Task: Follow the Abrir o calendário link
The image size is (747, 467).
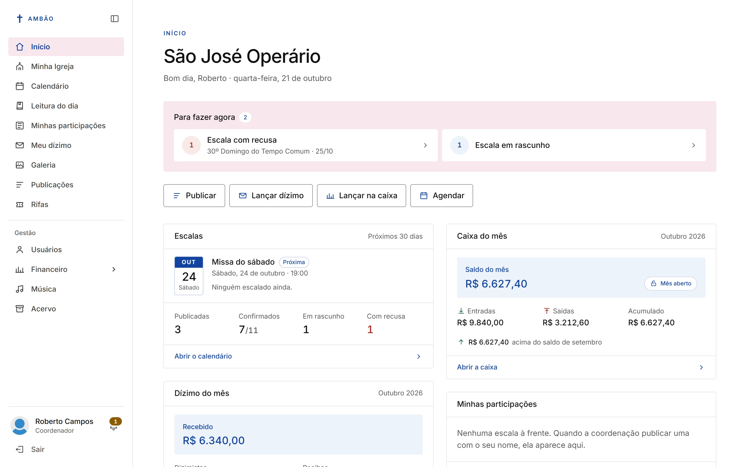Action: (x=203, y=356)
